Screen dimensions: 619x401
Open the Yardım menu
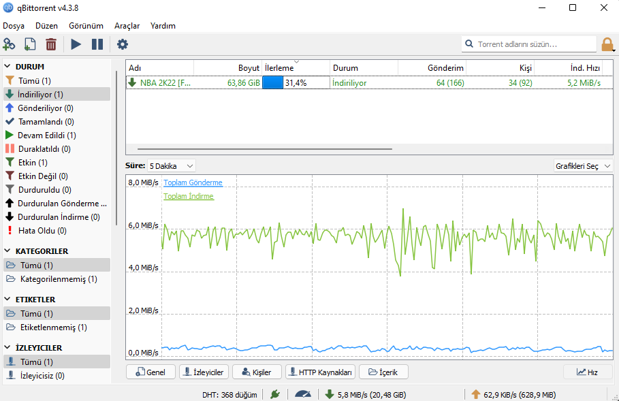(163, 26)
